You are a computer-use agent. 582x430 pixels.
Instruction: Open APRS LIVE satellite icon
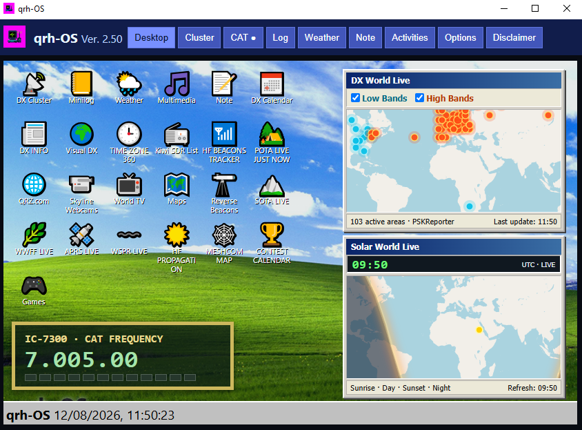81,240
